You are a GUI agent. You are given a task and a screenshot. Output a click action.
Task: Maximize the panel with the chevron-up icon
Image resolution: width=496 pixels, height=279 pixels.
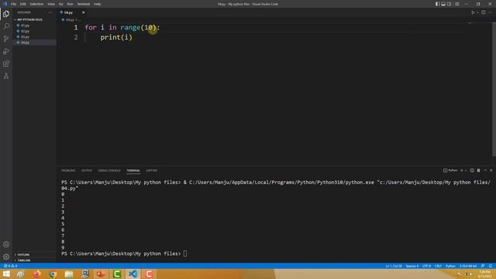coord(485,170)
